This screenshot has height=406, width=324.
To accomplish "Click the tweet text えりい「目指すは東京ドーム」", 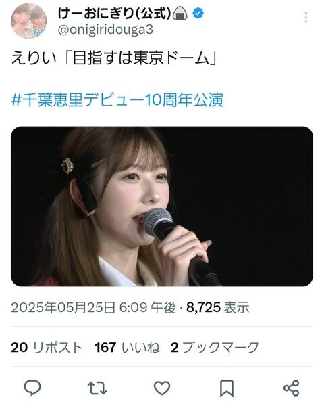I will pos(114,58).
